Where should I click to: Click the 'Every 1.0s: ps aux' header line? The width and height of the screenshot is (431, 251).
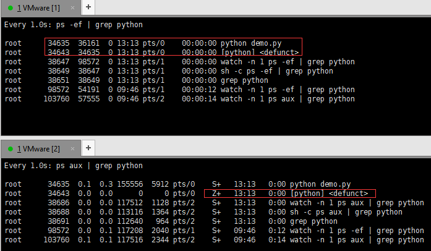pyautogui.click(x=73, y=166)
